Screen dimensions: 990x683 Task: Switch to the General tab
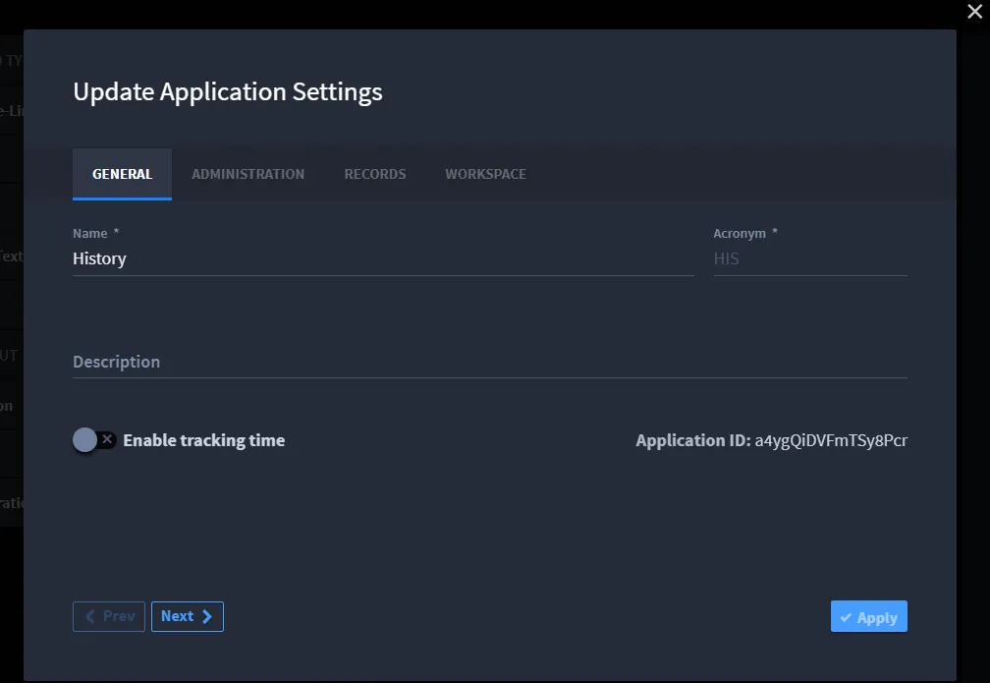(122, 174)
